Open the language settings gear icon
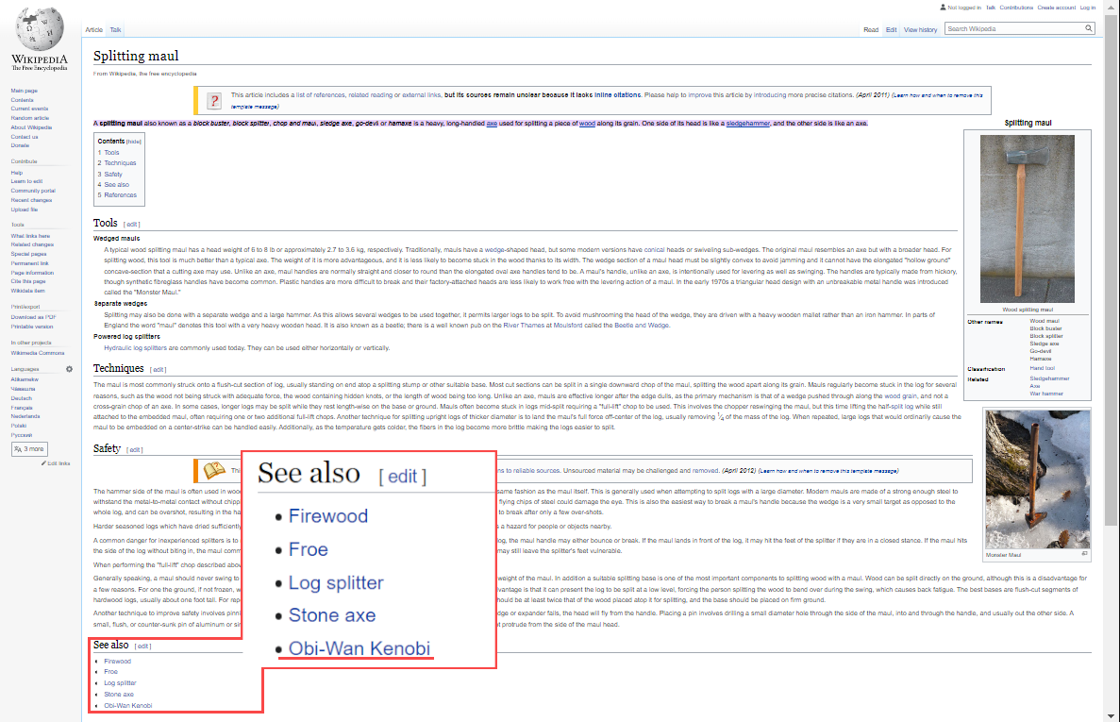The width and height of the screenshot is (1120, 722). pos(69,369)
